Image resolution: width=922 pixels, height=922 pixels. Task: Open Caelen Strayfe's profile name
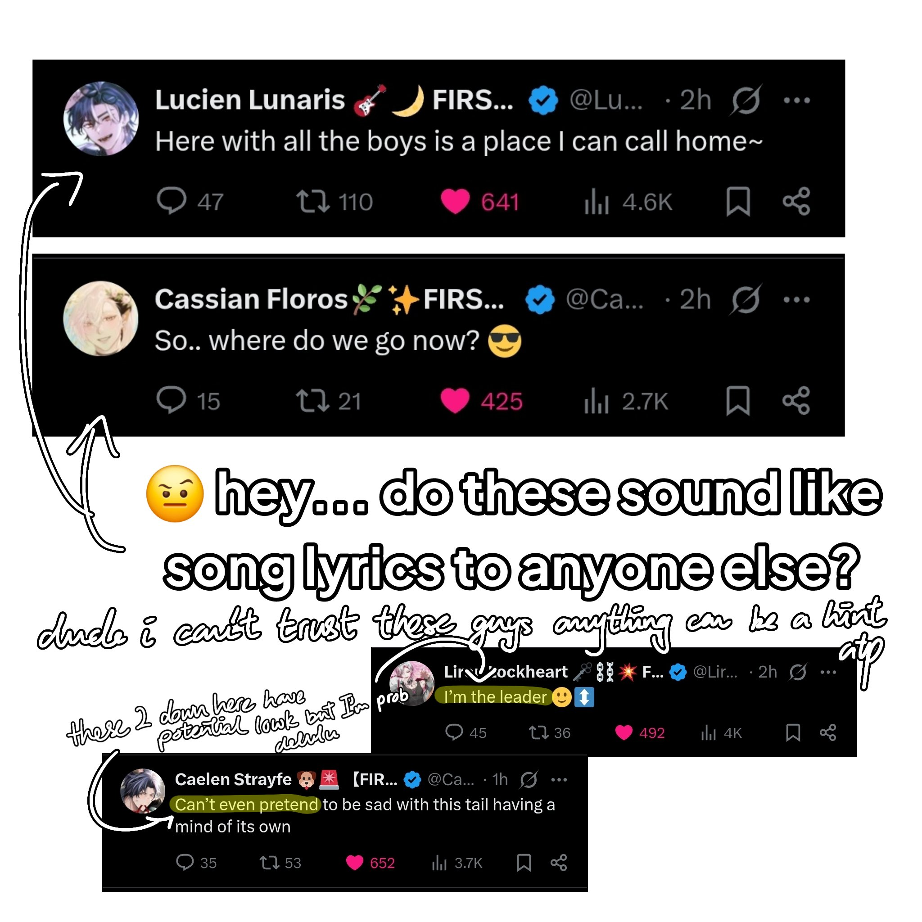[x=233, y=779]
